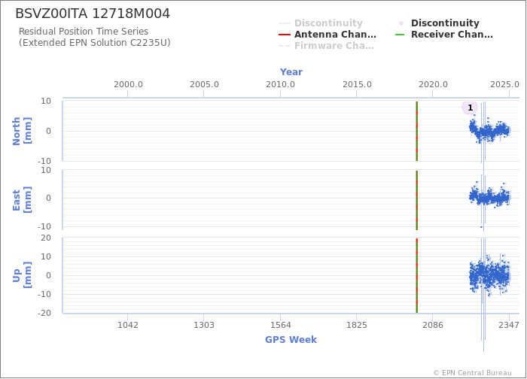Click the green Receiver Change legend line swatch

400,35
